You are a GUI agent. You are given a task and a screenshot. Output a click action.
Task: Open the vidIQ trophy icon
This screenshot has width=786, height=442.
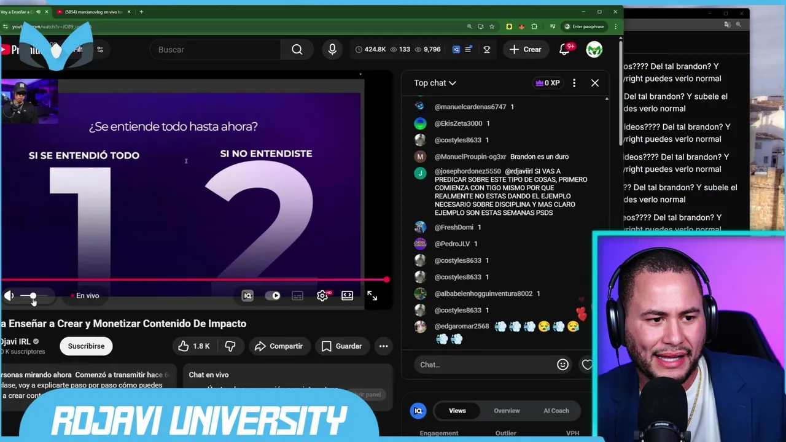coord(487,50)
